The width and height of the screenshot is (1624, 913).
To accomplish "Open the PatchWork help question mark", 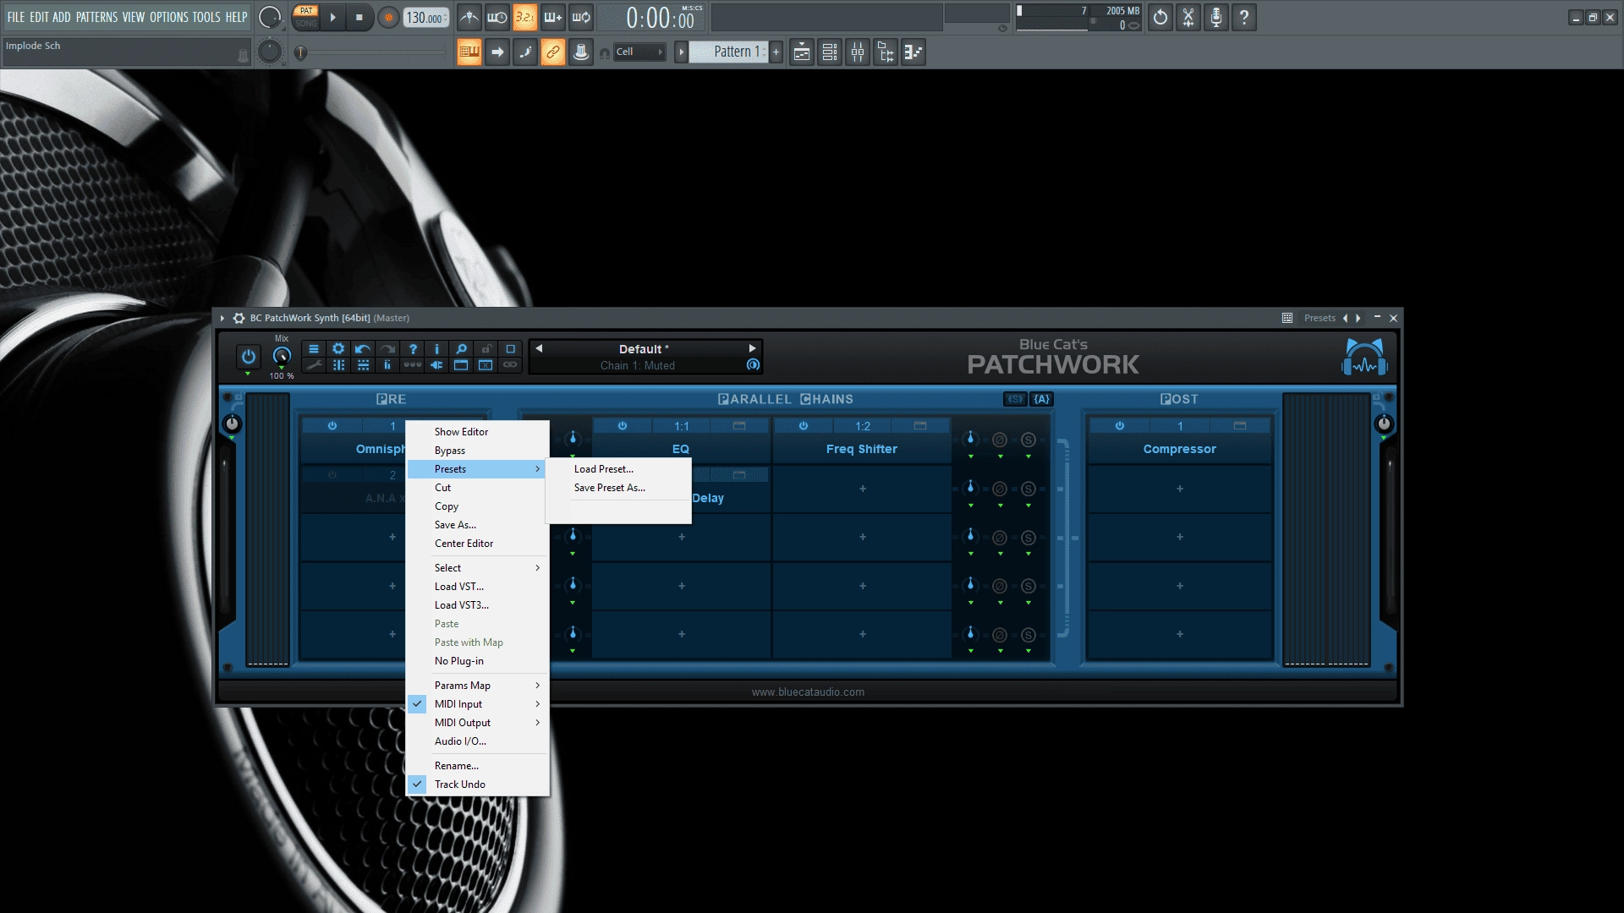I will [412, 349].
